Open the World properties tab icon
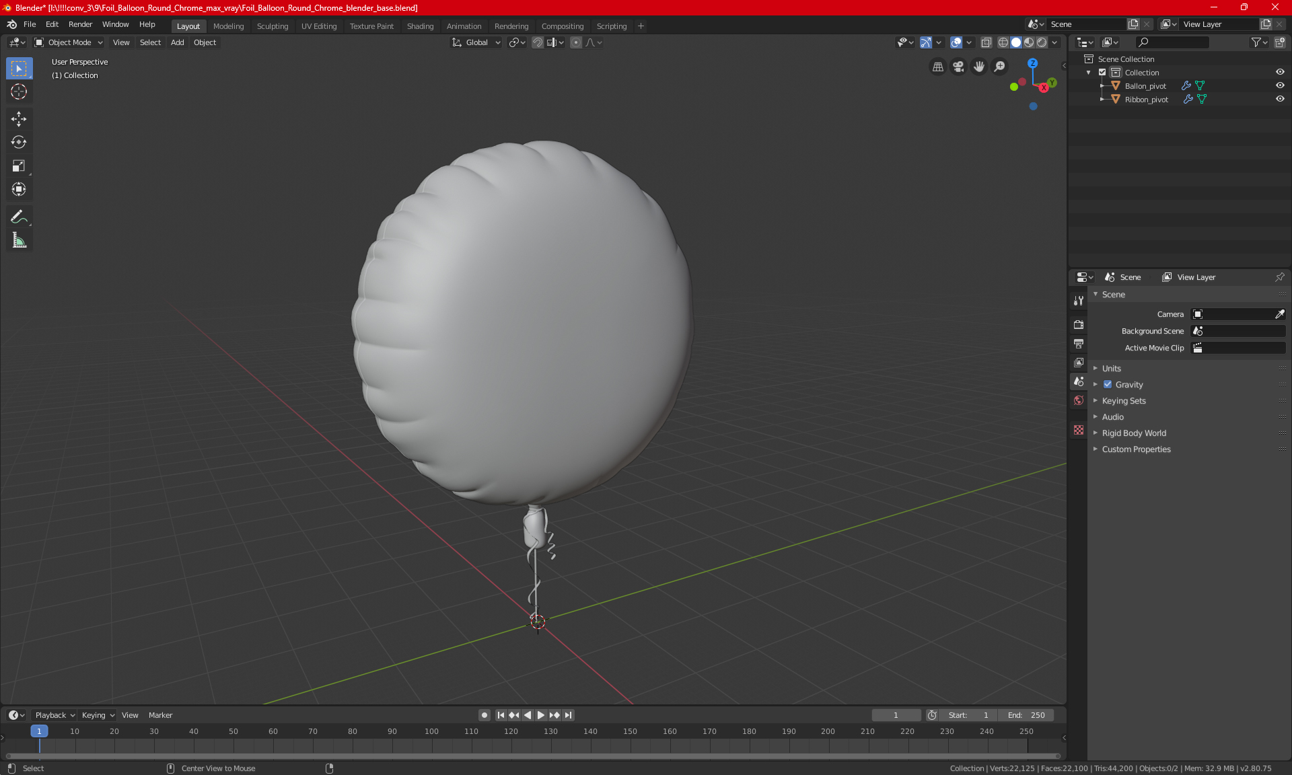 1079,400
